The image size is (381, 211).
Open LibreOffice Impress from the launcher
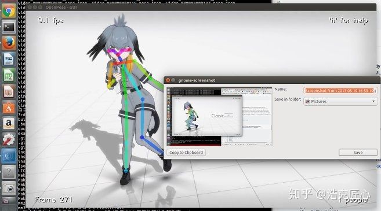(9, 91)
